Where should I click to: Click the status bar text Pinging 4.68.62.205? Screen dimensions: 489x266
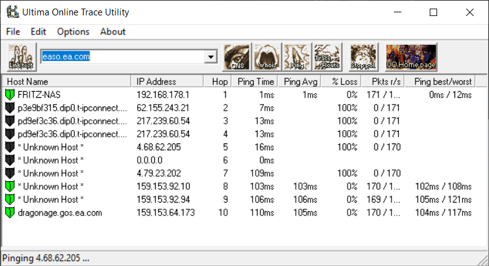[x=46, y=258]
